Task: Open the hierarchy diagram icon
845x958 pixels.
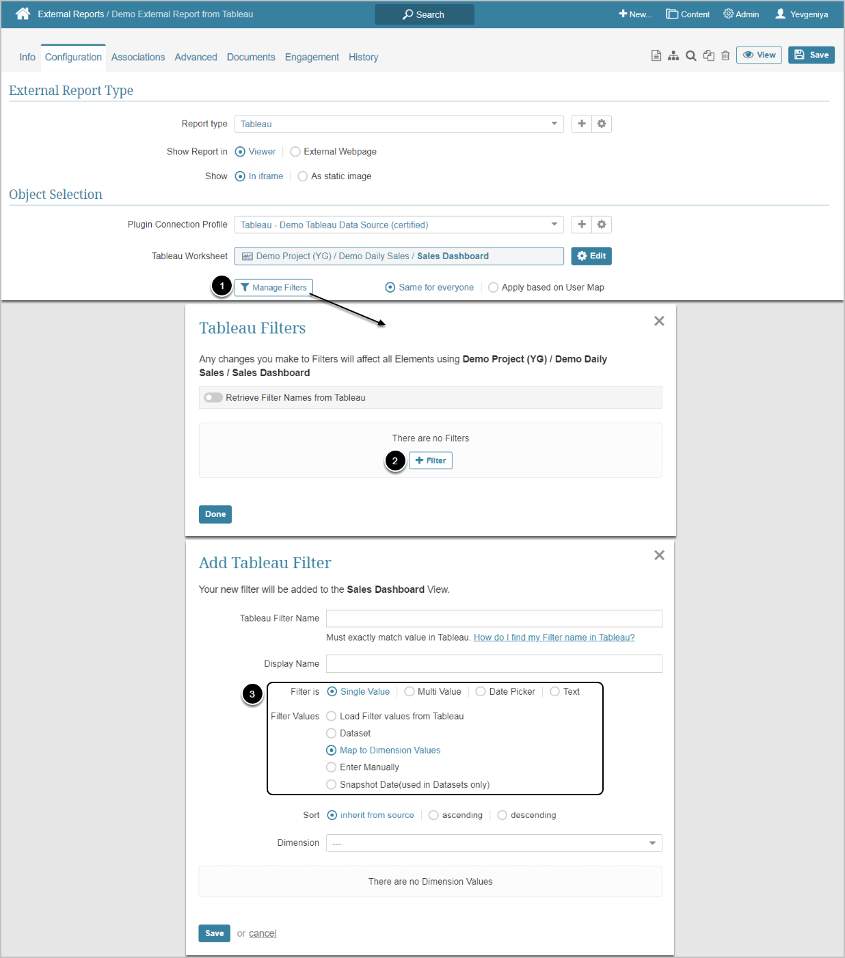Action: (673, 55)
